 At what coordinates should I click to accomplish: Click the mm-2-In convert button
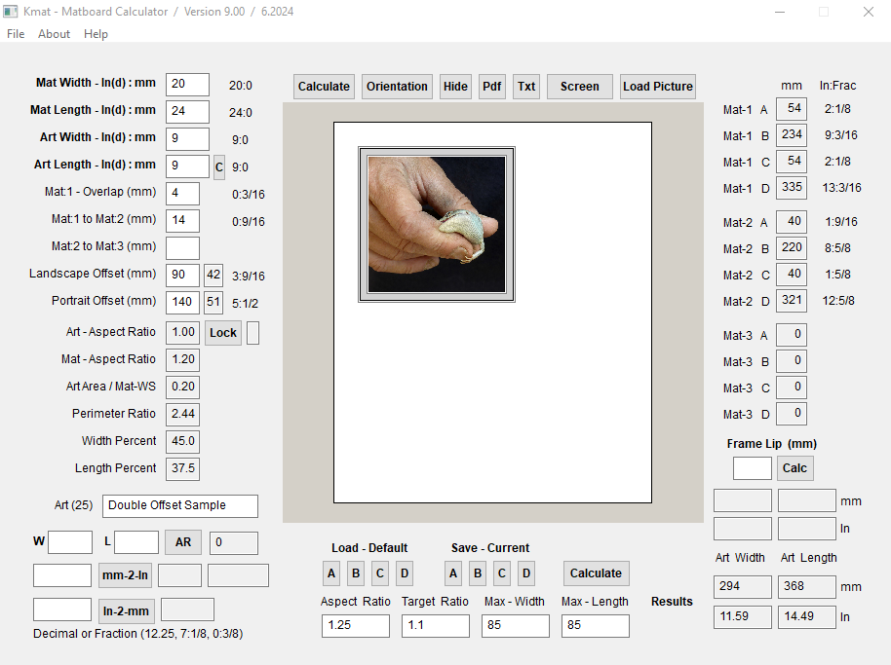(x=125, y=575)
